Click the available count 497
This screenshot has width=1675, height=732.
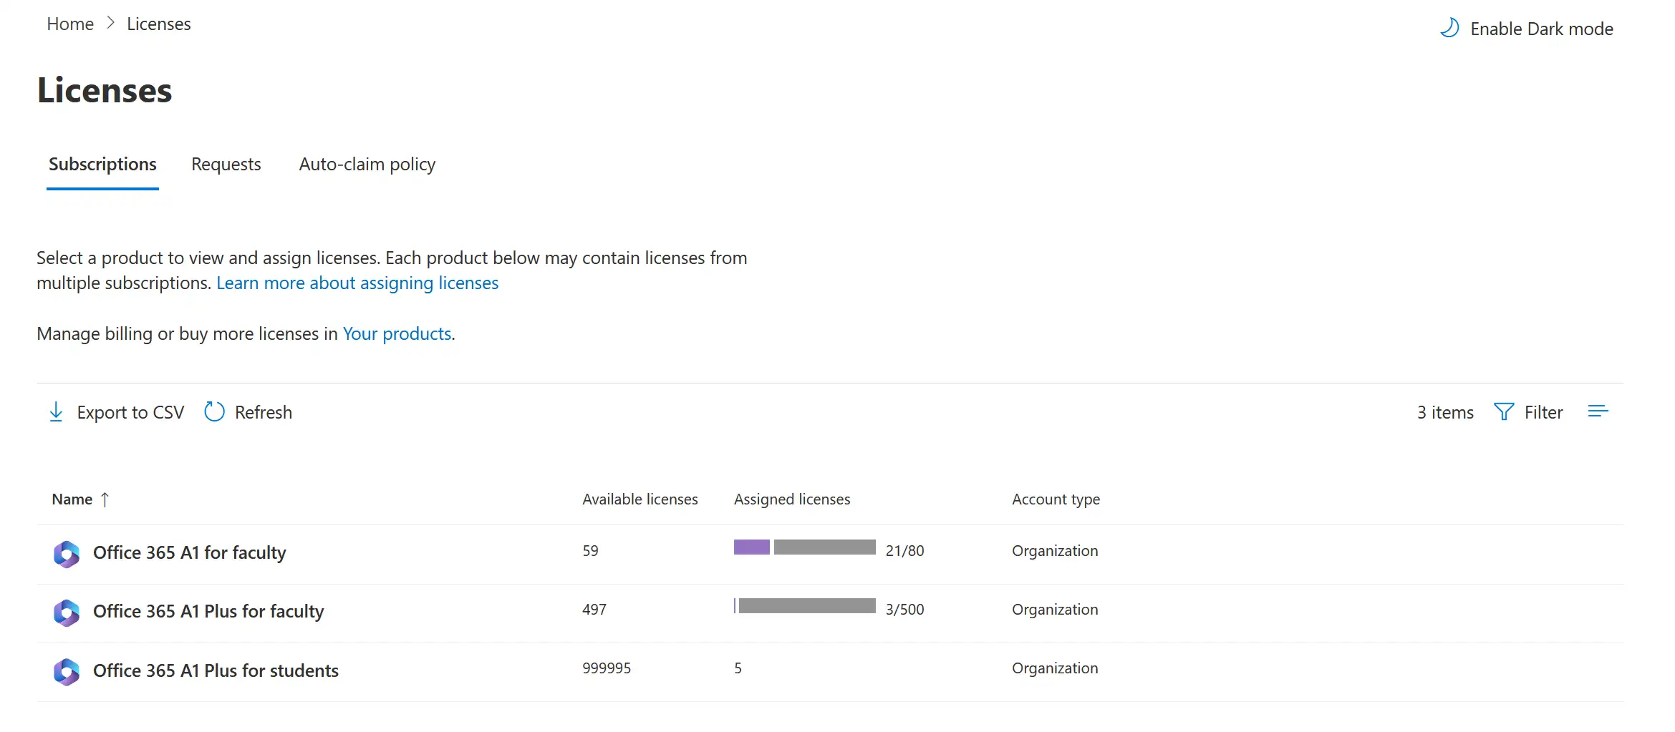(x=594, y=610)
